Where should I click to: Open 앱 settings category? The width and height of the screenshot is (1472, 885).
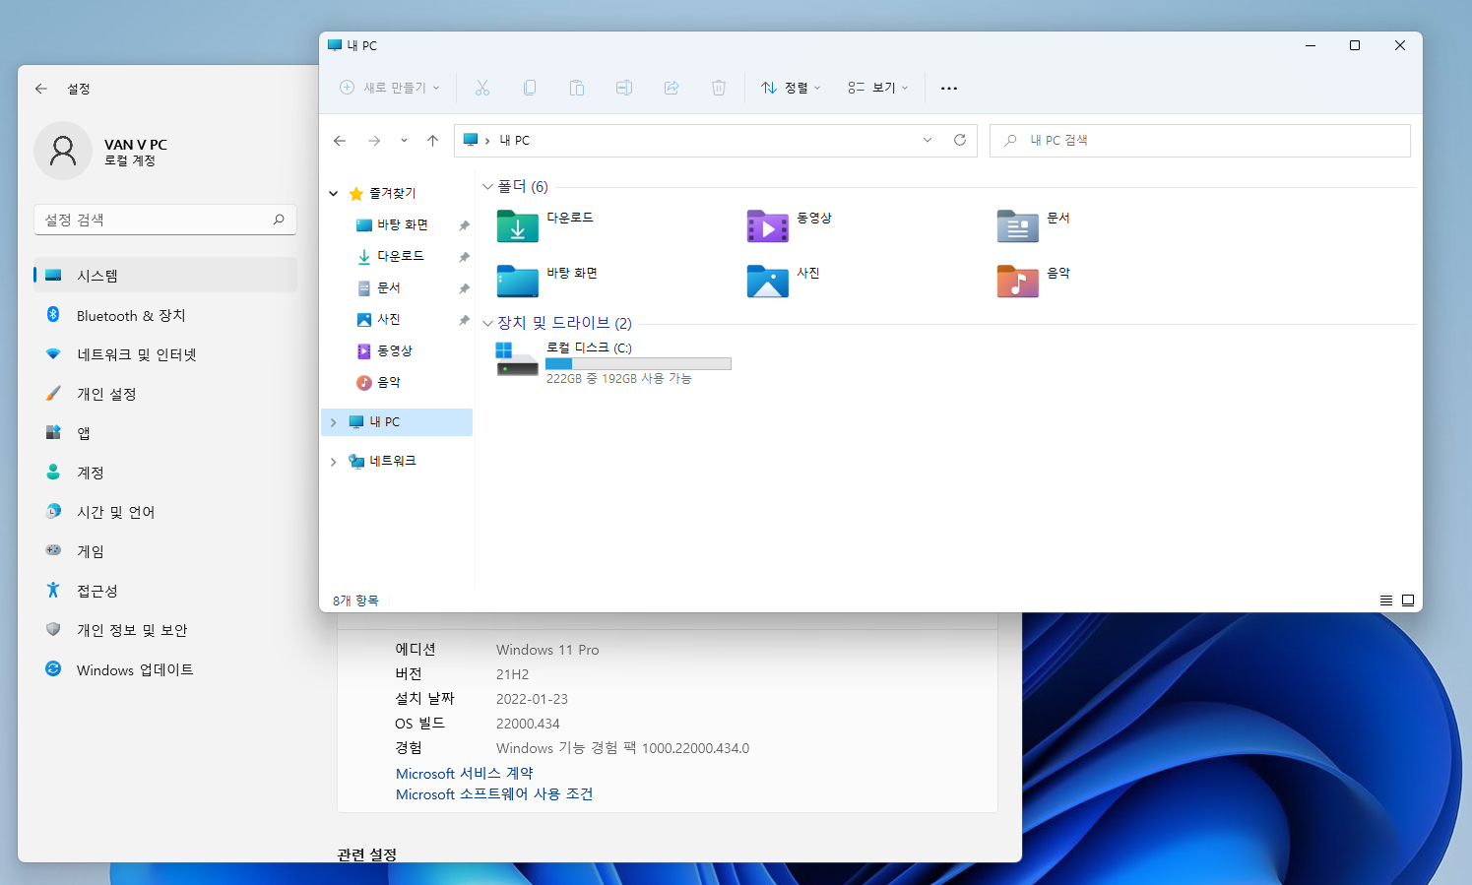165,433
